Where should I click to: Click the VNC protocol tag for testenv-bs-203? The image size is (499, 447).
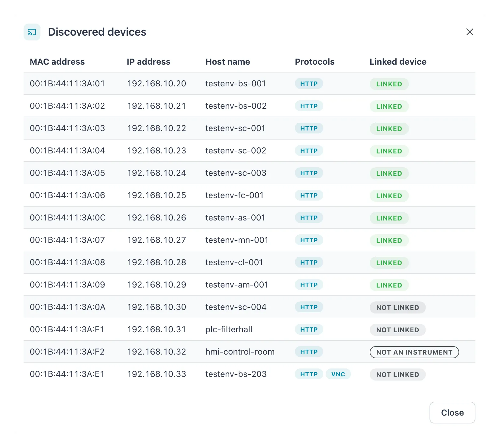click(x=338, y=374)
